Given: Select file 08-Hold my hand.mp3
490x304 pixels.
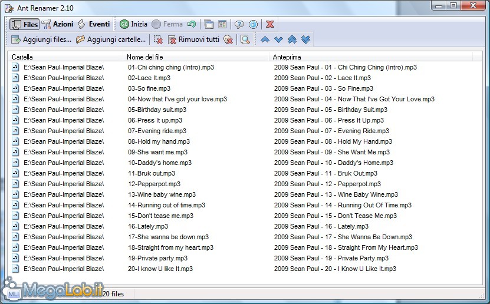Looking at the screenshot, I should pos(159,142).
